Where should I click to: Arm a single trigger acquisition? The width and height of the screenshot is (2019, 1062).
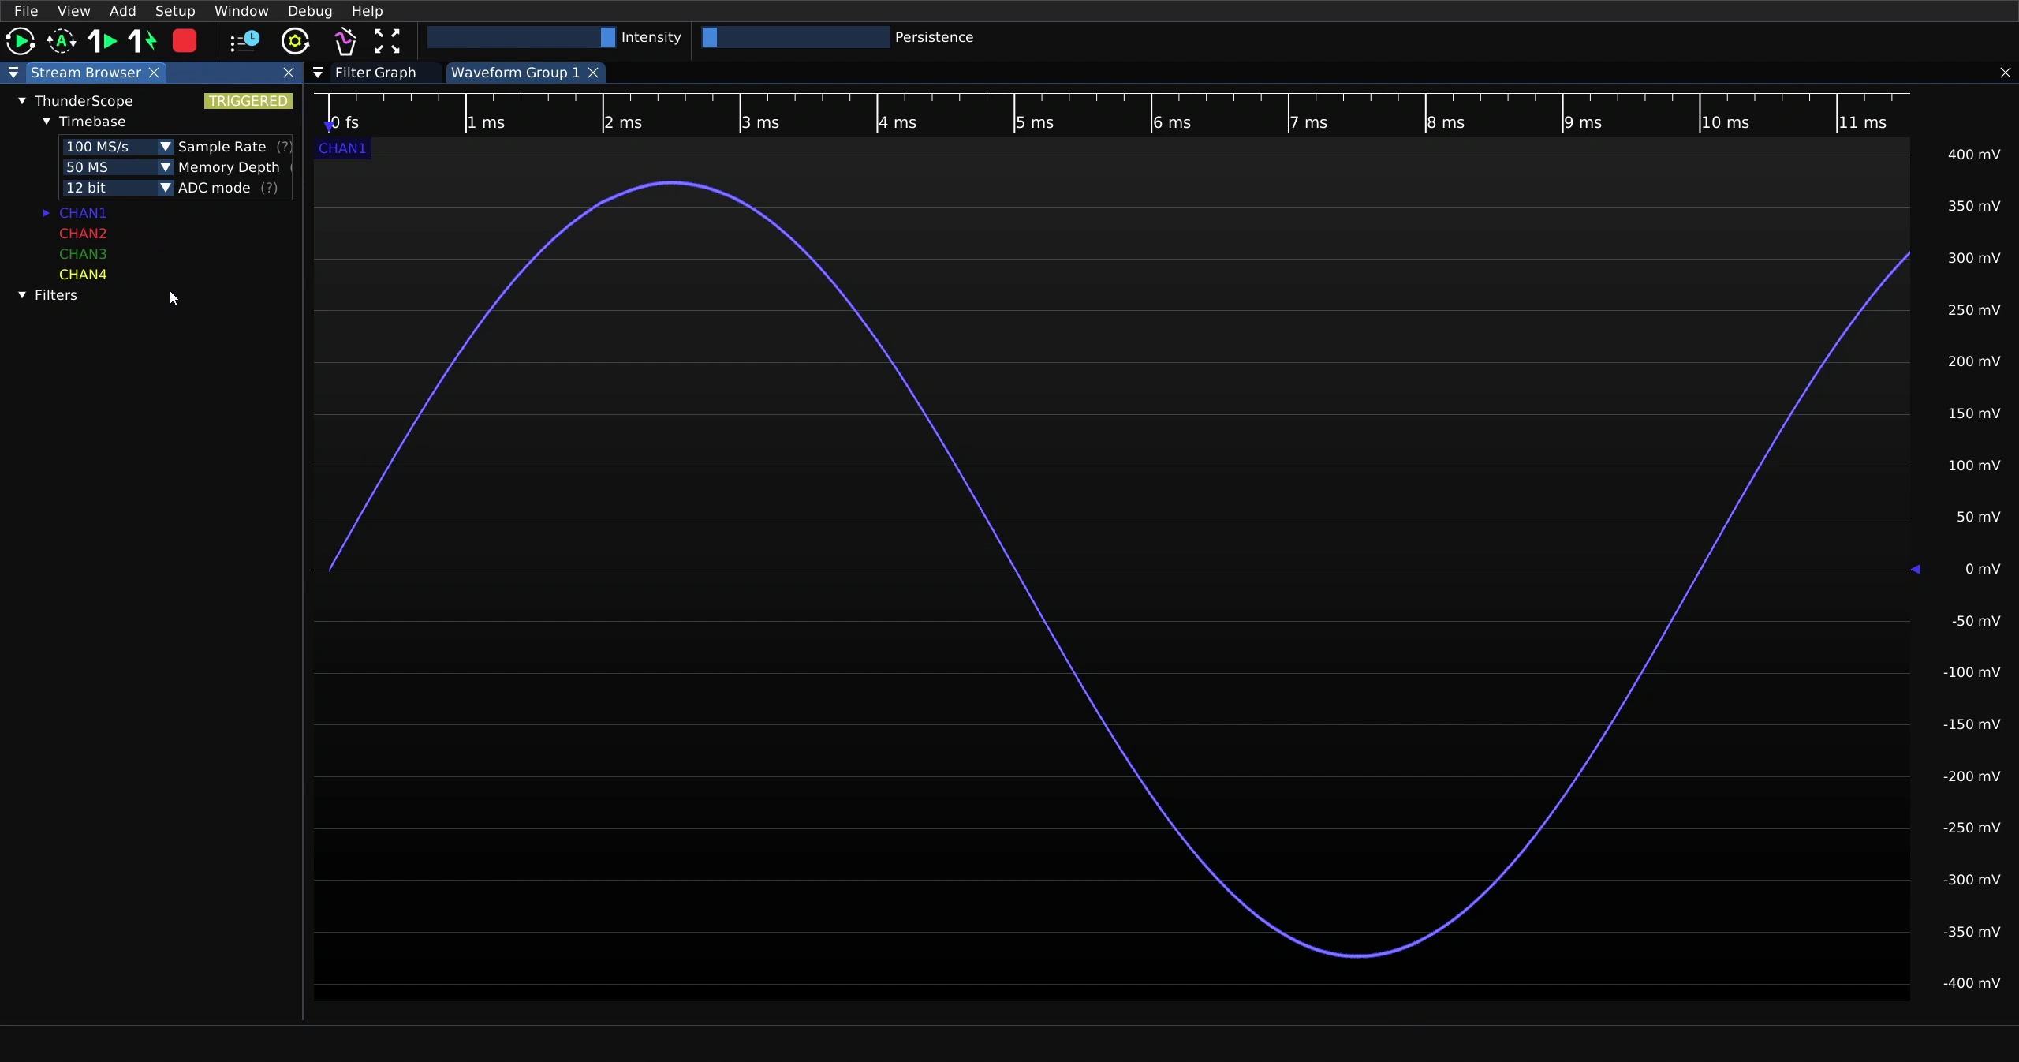[x=102, y=41]
